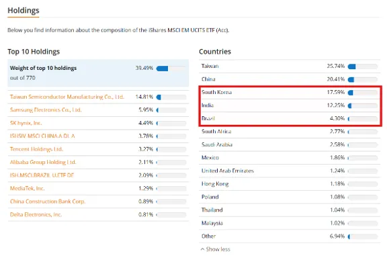The width and height of the screenshot is (387, 258).
Task: Click the 25.74% Taiwan percentage
Action: tap(336, 66)
